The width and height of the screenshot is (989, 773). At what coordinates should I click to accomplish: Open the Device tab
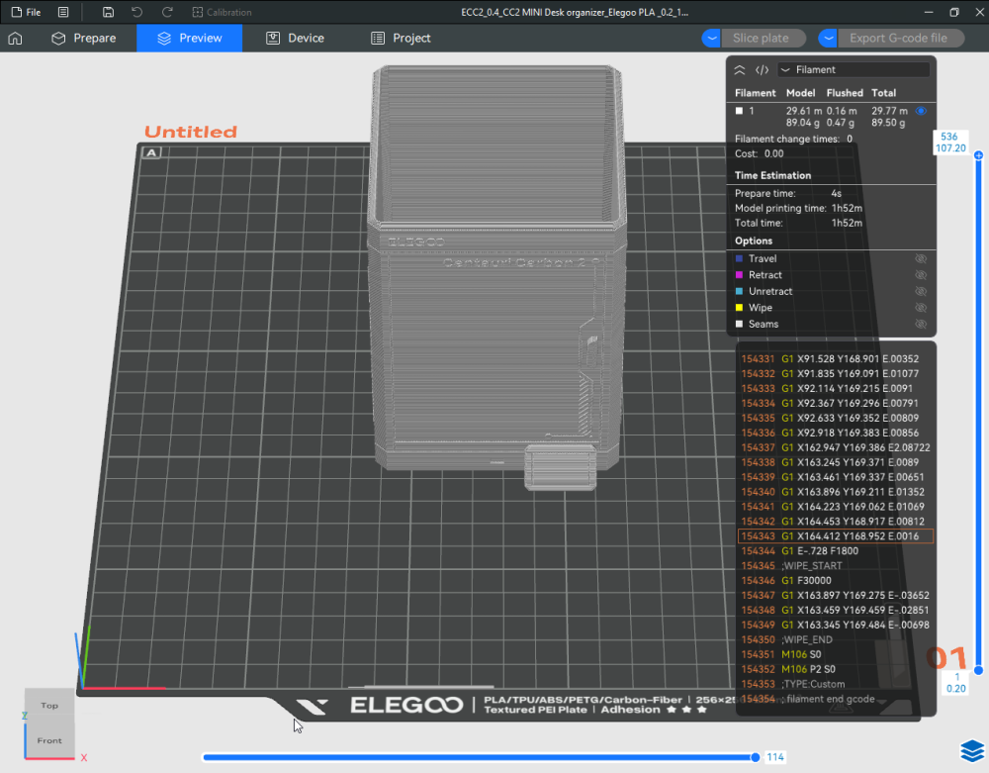[295, 38]
